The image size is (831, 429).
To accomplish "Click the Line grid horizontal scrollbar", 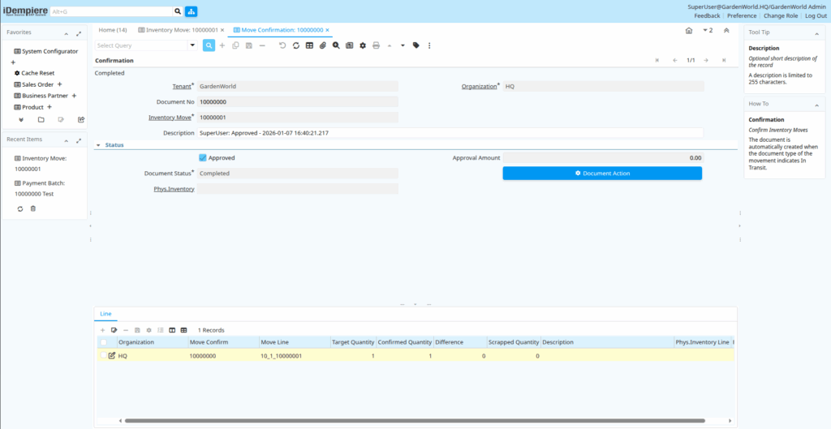I will coord(415,421).
